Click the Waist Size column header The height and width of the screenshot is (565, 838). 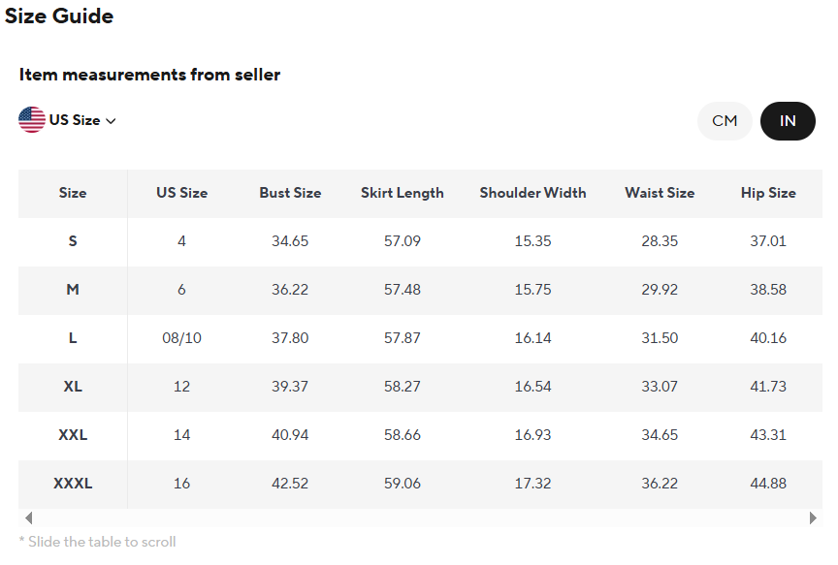pyautogui.click(x=660, y=193)
